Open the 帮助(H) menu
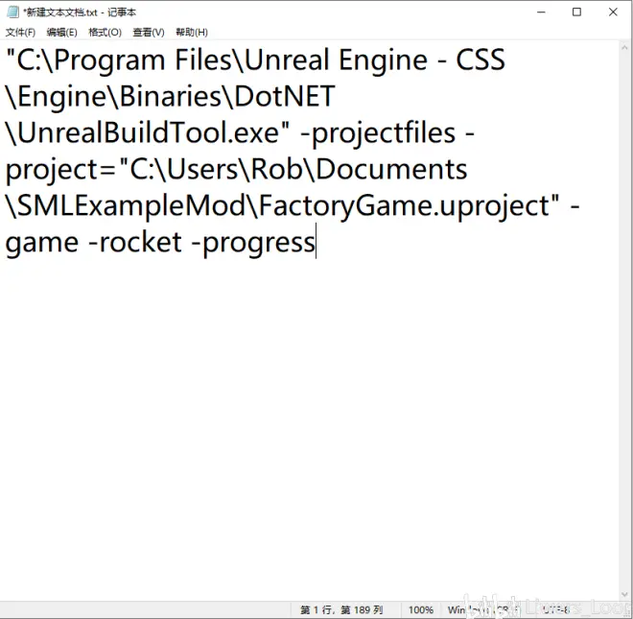This screenshot has width=633, height=619. [x=192, y=33]
